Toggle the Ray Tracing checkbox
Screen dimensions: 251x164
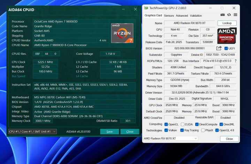coord(182,130)
